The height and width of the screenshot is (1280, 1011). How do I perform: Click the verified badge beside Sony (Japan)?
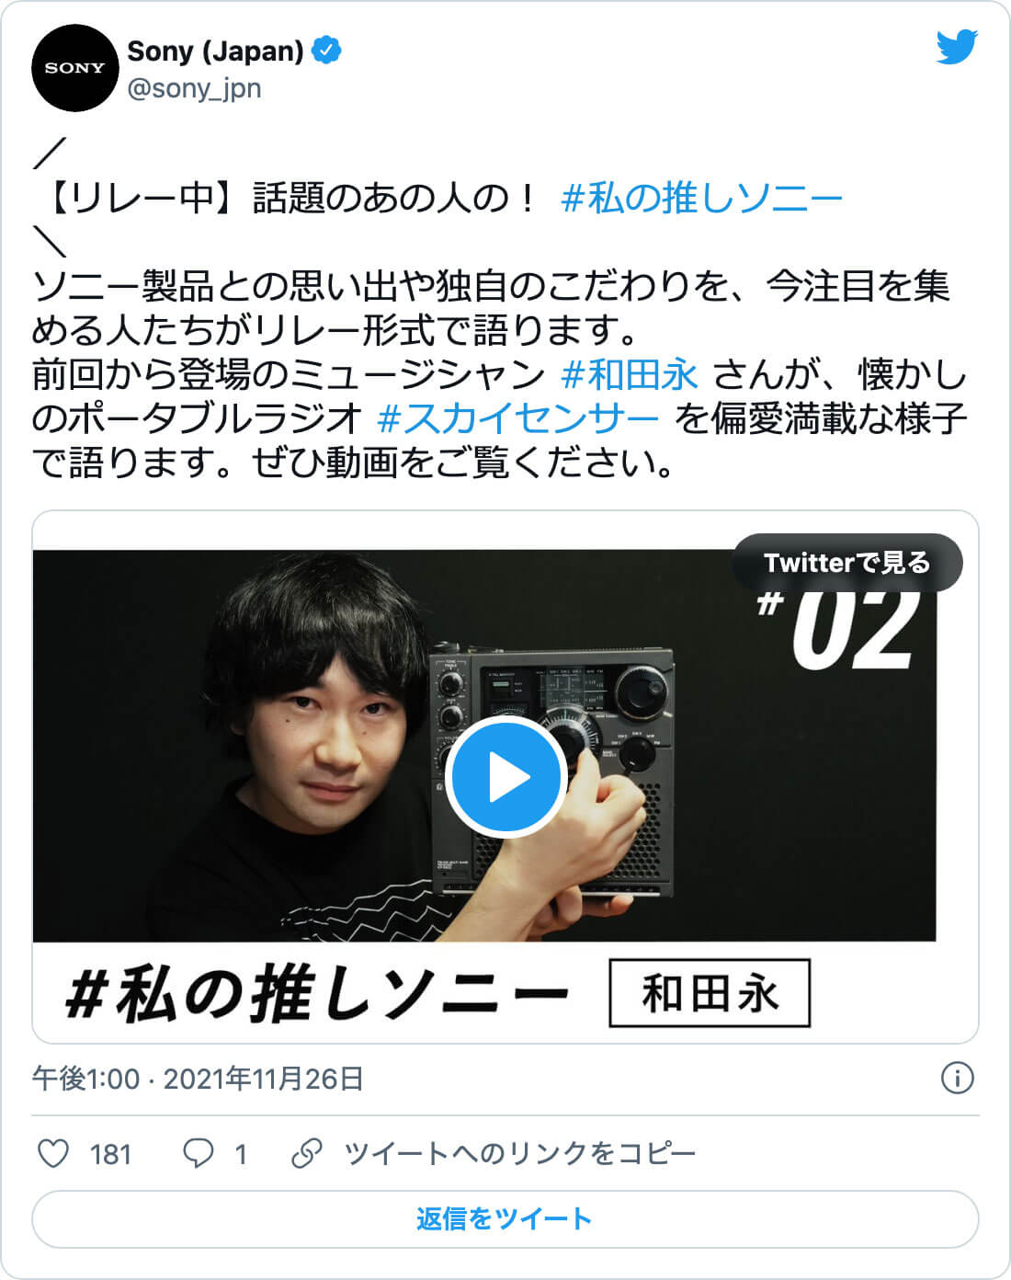click(x=326, y=51)
